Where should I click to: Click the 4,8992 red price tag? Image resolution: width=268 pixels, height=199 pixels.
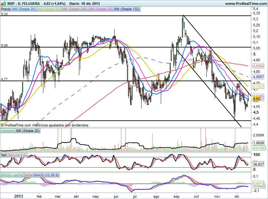click(x=258, y=66)
